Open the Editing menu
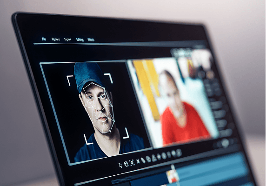Viewport: 266px width, 186px height. tap(80, 40)
